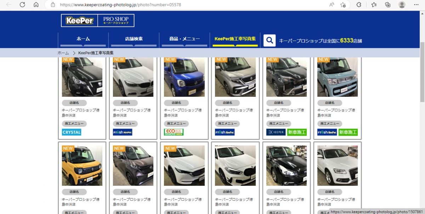
Task: Select the KeePer施工車写真集 tab
Action: 235,39
